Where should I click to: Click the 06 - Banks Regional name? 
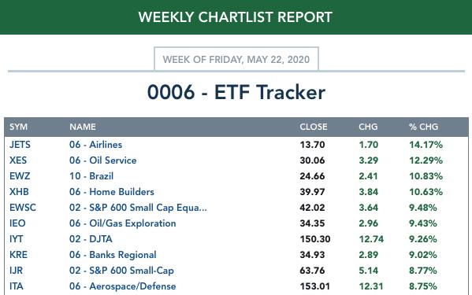tap(113, 255)
